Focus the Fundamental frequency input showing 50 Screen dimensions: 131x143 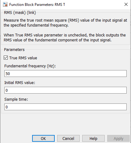click(65, 74)
